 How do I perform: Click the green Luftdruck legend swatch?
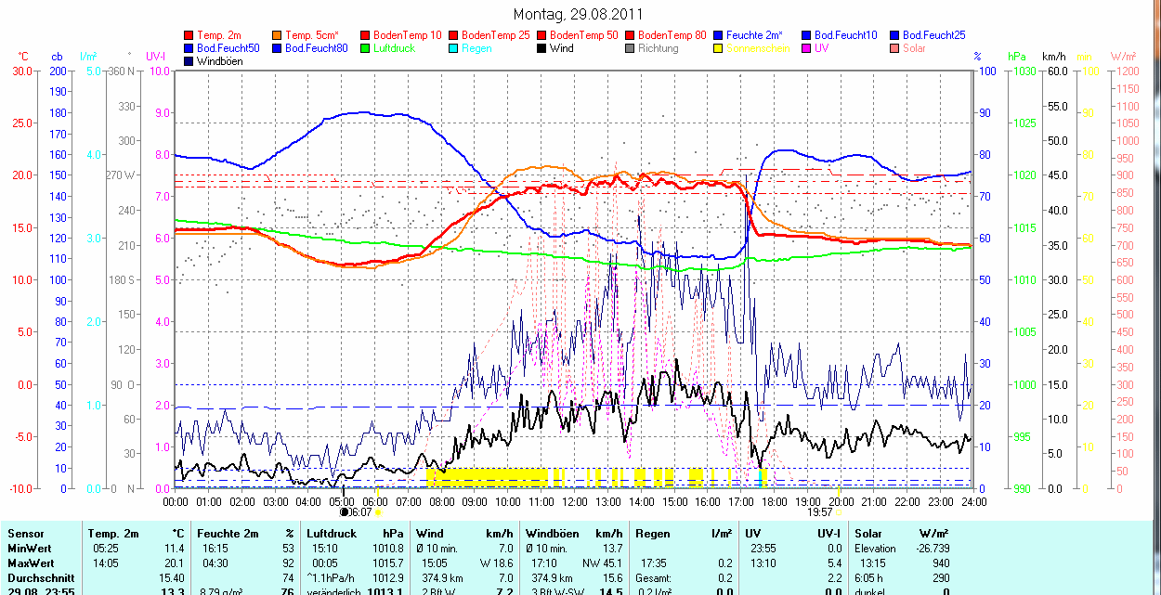point(366,48)
